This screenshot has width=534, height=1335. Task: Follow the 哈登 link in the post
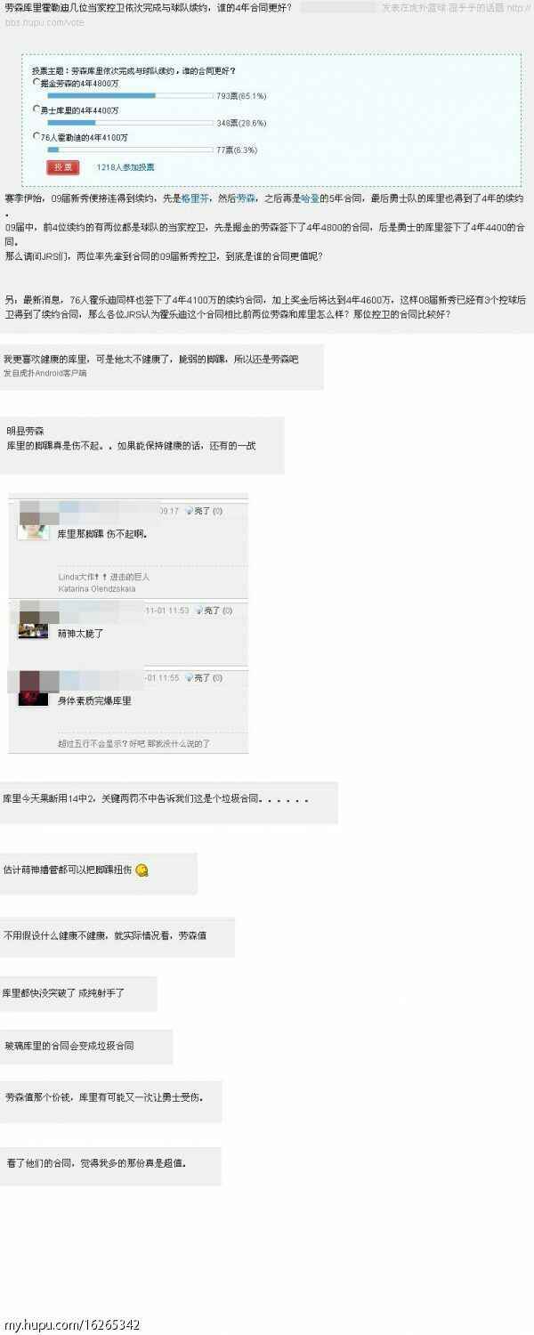[311, 201]
